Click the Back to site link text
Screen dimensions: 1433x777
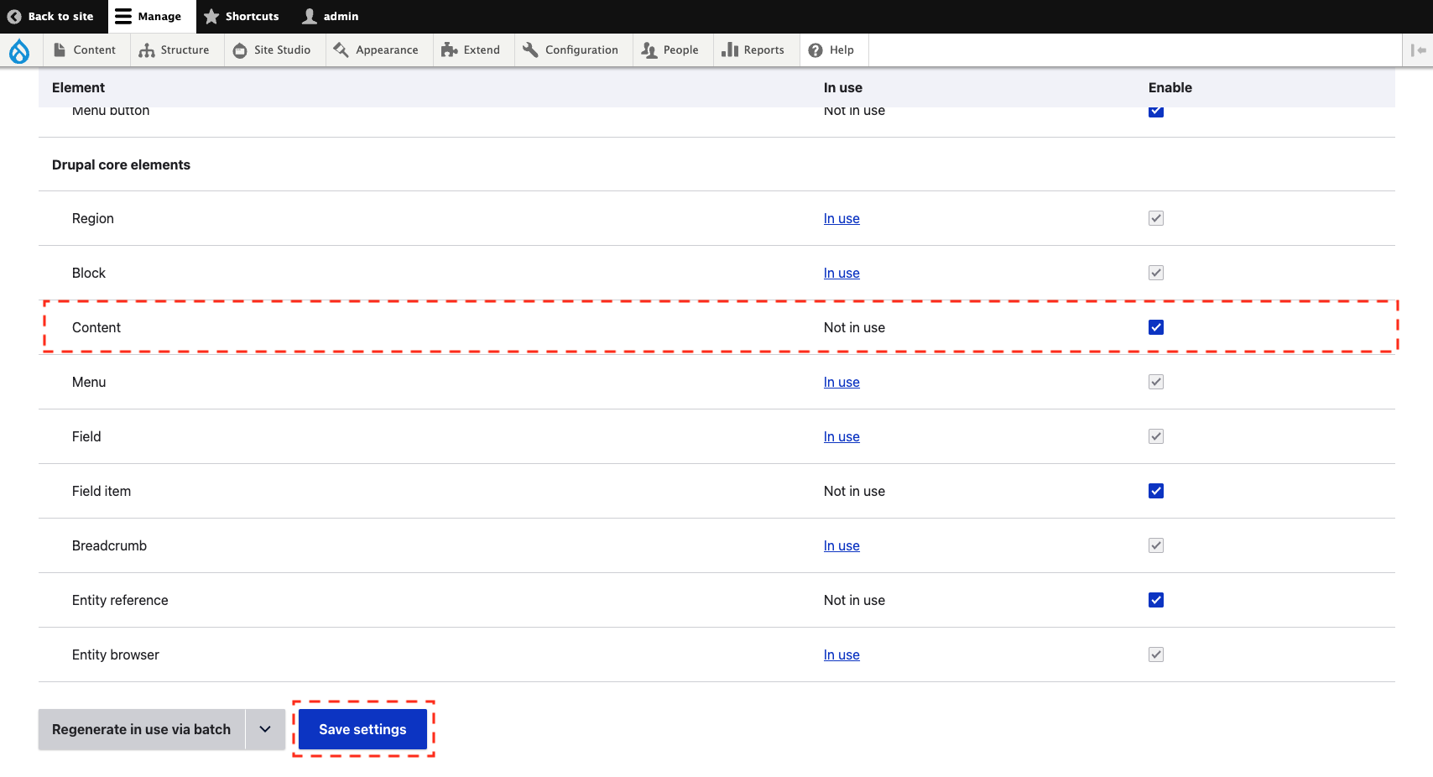point(60,17)
